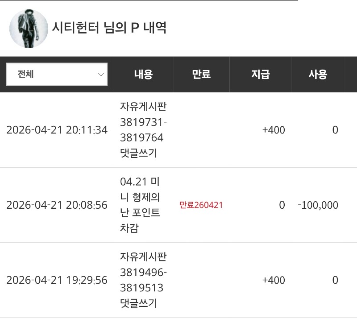Click timestamp 2026-04-21 20:11:34

(57, 130)
